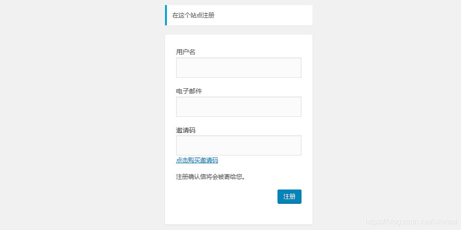Open the 点击购买邀请码 link
The image size is (461, 230).
click(197, 161)
